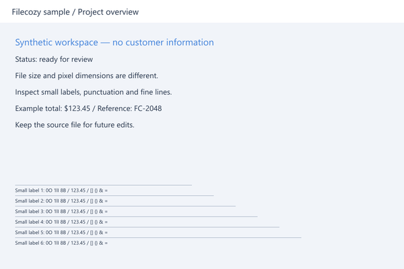Click the 'Small label 3' row text
The width and height of the screenshot is (404, 269).
point(61,212)
